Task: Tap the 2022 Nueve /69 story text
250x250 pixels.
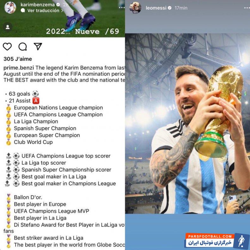Action: [82, 31]
